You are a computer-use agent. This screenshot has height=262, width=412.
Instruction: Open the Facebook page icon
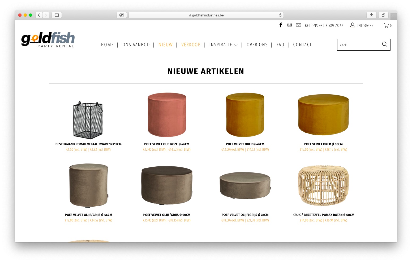click(x=281, y=25)
